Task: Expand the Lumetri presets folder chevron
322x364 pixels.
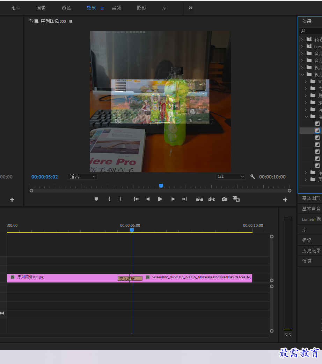Action: coord(302,47)
